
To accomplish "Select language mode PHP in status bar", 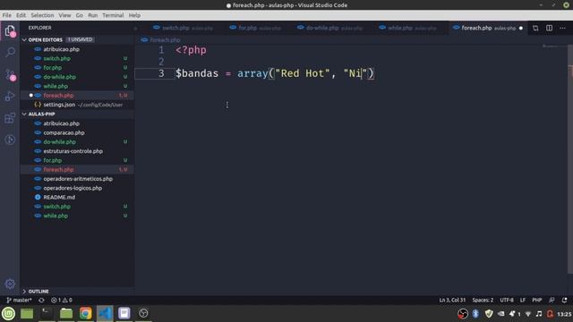I will tap(537, 301).
